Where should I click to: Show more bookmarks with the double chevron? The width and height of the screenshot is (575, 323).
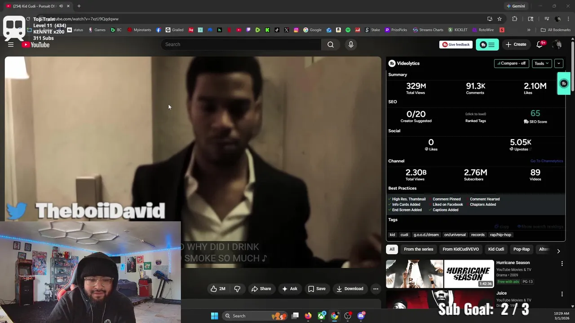point(529,30)
